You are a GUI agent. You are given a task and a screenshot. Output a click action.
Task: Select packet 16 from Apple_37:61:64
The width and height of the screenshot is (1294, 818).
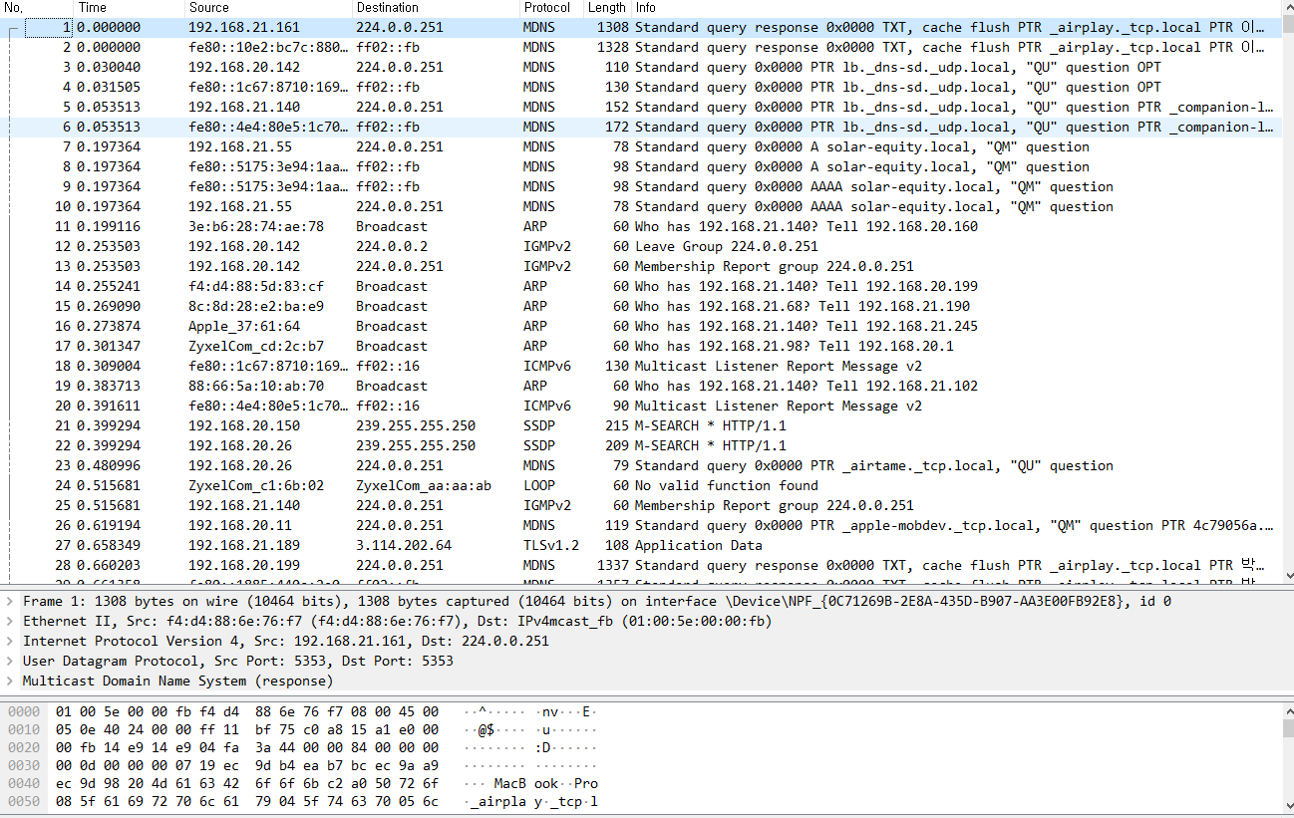(x=641, y=326)
